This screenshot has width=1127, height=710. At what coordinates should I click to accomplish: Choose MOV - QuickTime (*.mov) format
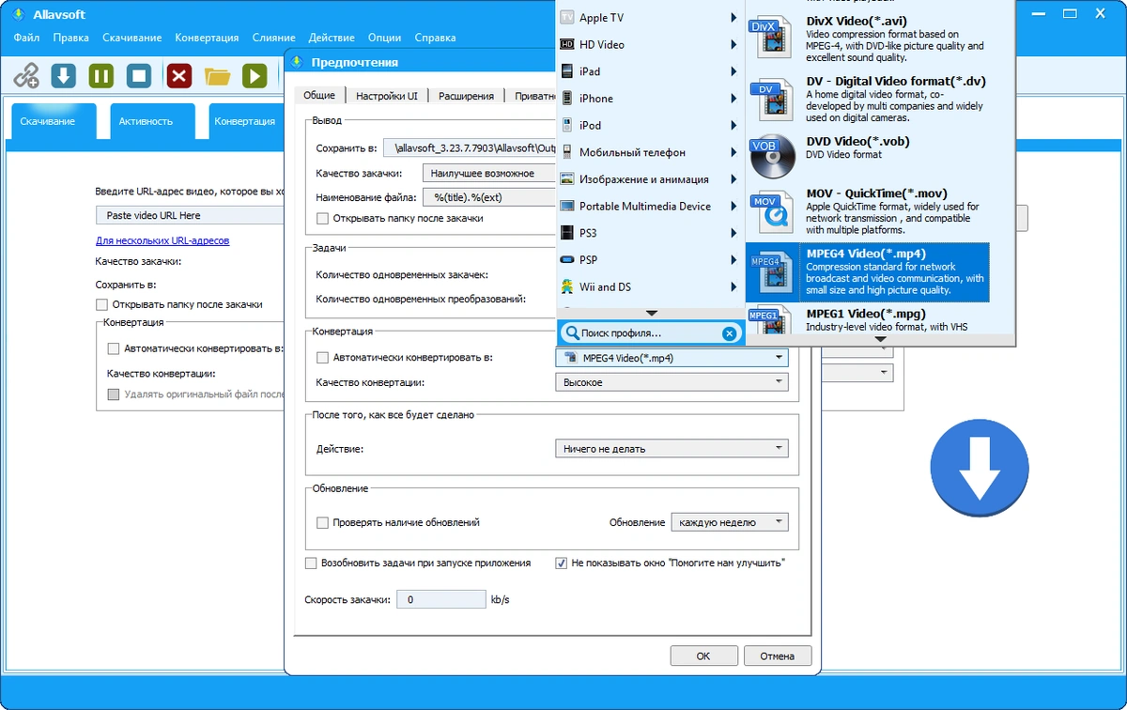[x=868, y=211]
